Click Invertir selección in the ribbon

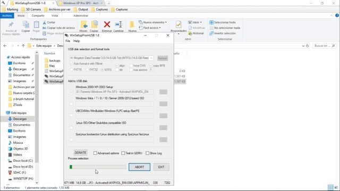point(223,33)
